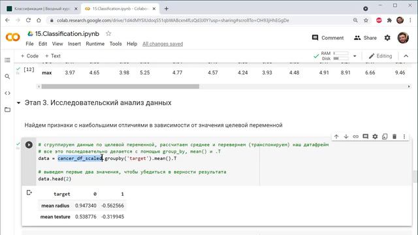Clear output icon beside results table
The image size is (418, 235).
tap(29, 193)
